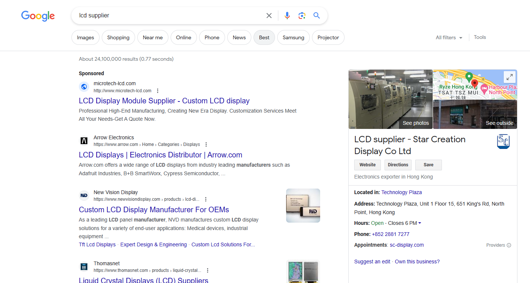The image size is (530, 283).
Task: Select the Images filter chip
Action: (85, 37)
